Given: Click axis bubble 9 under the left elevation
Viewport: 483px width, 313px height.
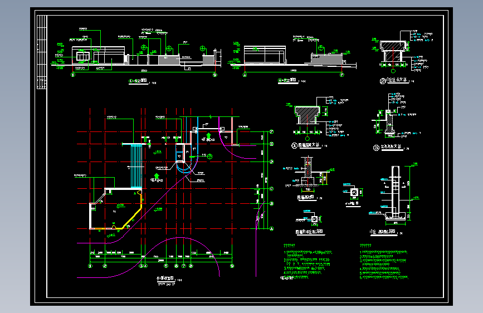Looking at the screenshot, I should coord(215,75).
